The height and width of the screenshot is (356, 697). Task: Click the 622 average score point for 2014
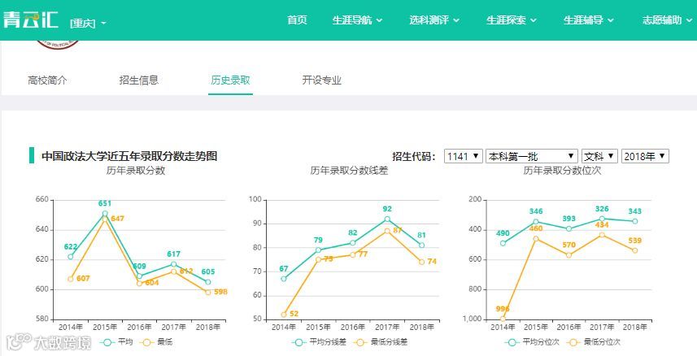pos(70,257)
